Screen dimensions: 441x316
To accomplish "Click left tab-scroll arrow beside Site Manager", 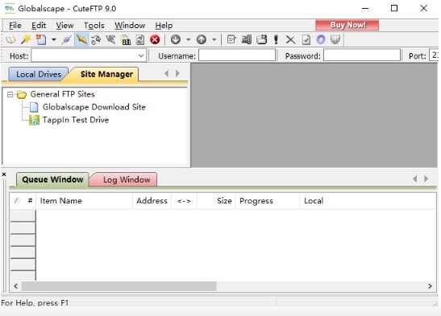I will click(167, 73).
